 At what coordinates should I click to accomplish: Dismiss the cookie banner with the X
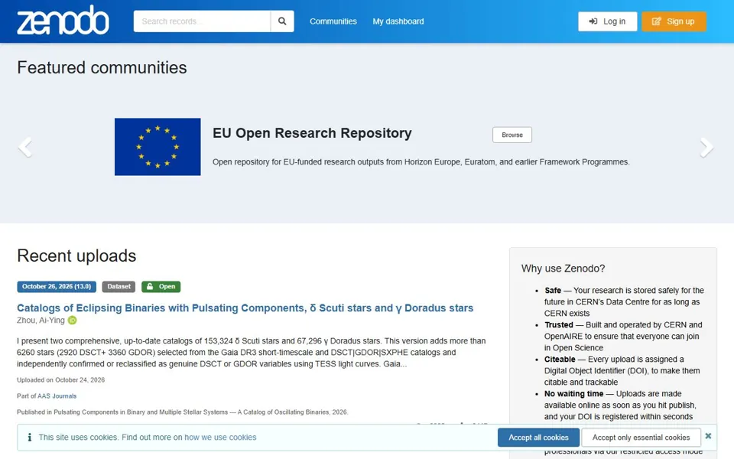click(x=708, y=436)
